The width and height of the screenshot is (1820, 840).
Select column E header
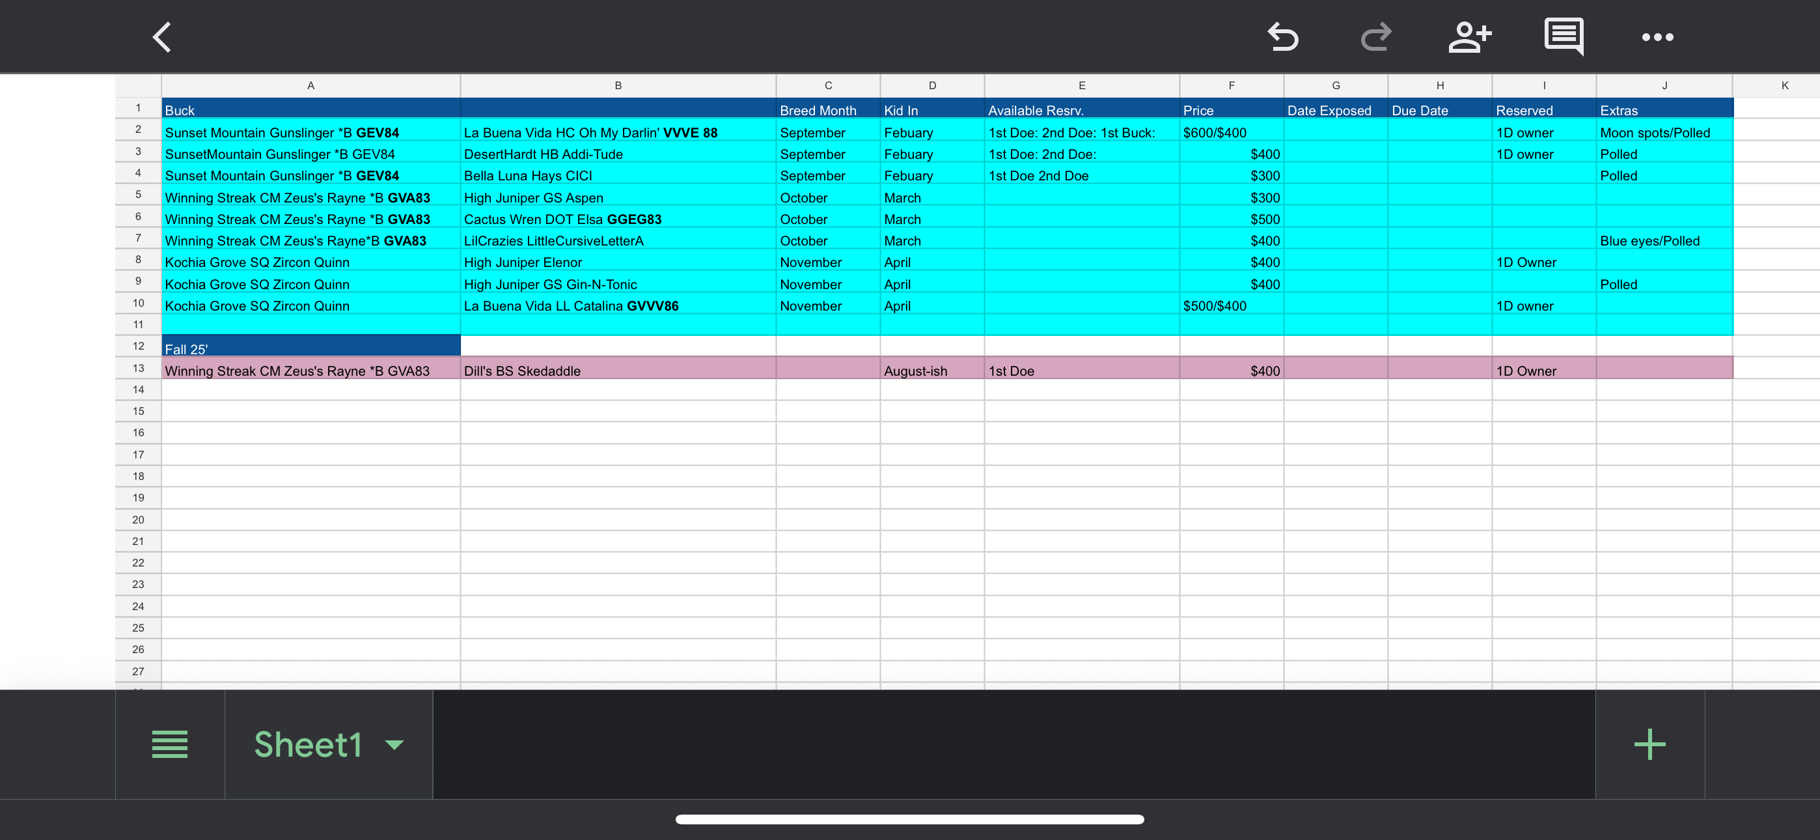1082,85
